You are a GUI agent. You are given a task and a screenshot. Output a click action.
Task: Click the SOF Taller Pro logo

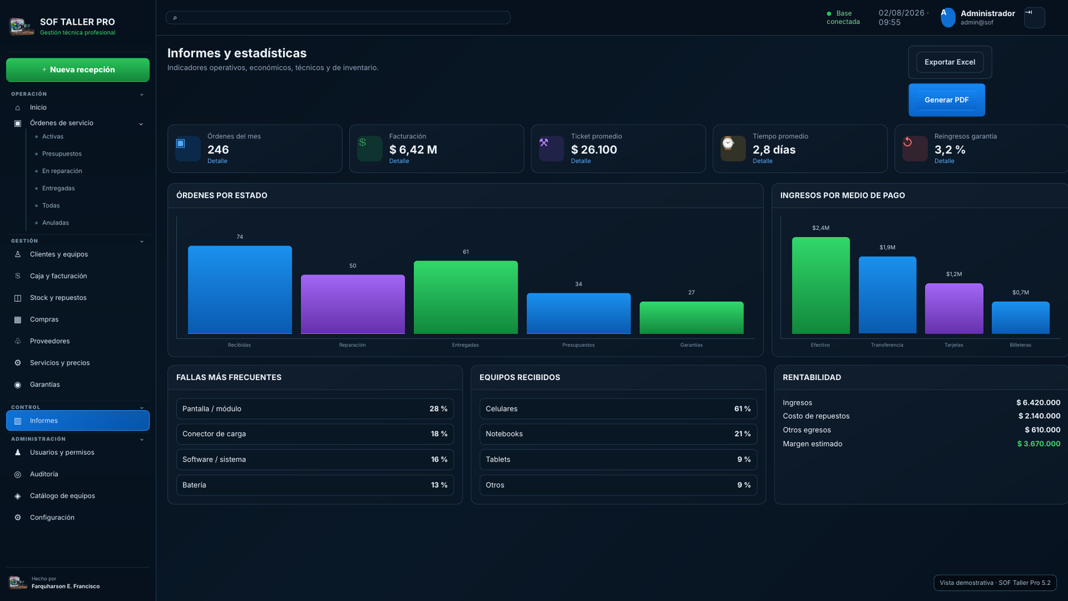22,27
